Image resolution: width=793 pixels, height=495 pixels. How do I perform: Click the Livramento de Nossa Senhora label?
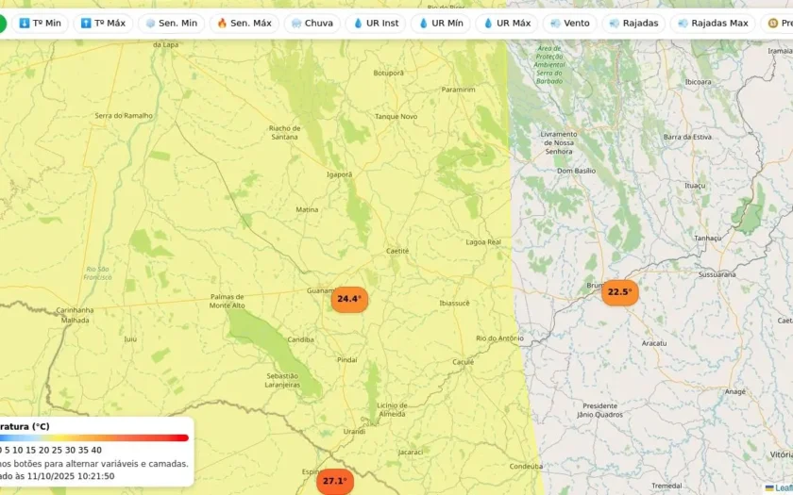coord(559,143)
